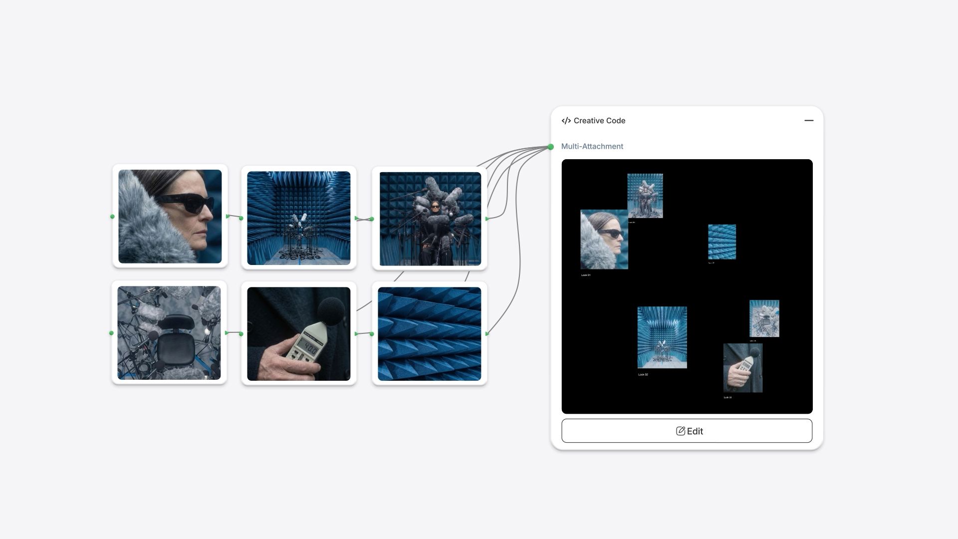Click the foam wedges image in preview
The image size is (958, 539).
tap(722, 242)
